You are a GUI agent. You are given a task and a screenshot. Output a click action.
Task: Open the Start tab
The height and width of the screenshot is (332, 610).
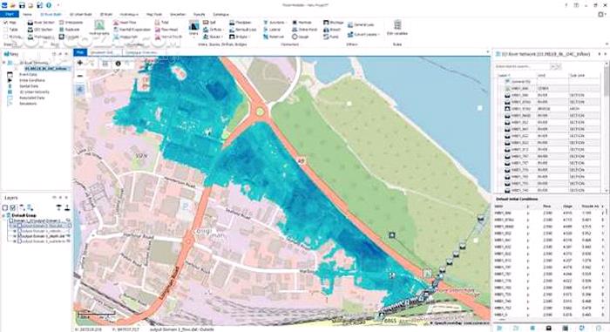pyautogui.click(x=10, y=15)
